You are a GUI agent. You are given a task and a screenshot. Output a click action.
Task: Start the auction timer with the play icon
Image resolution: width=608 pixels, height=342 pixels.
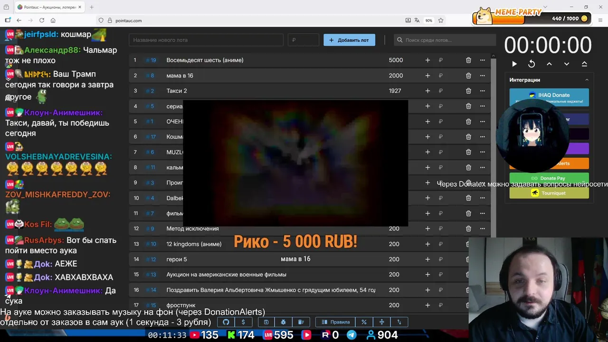(x=514, y=64)
